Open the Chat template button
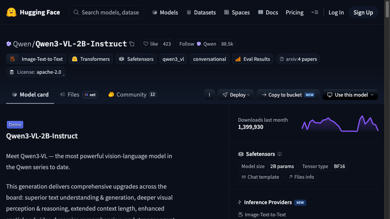390x219 pixels. pyautogui.click(x=260, y=177)
